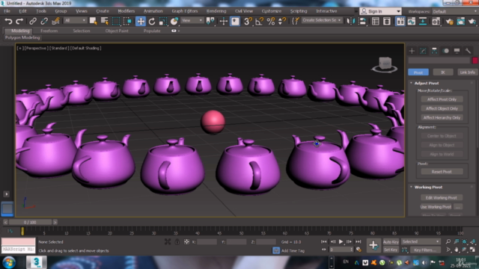Click the Use Pivot Point Center icon
479x269 pixels.
tap(210, 21)
